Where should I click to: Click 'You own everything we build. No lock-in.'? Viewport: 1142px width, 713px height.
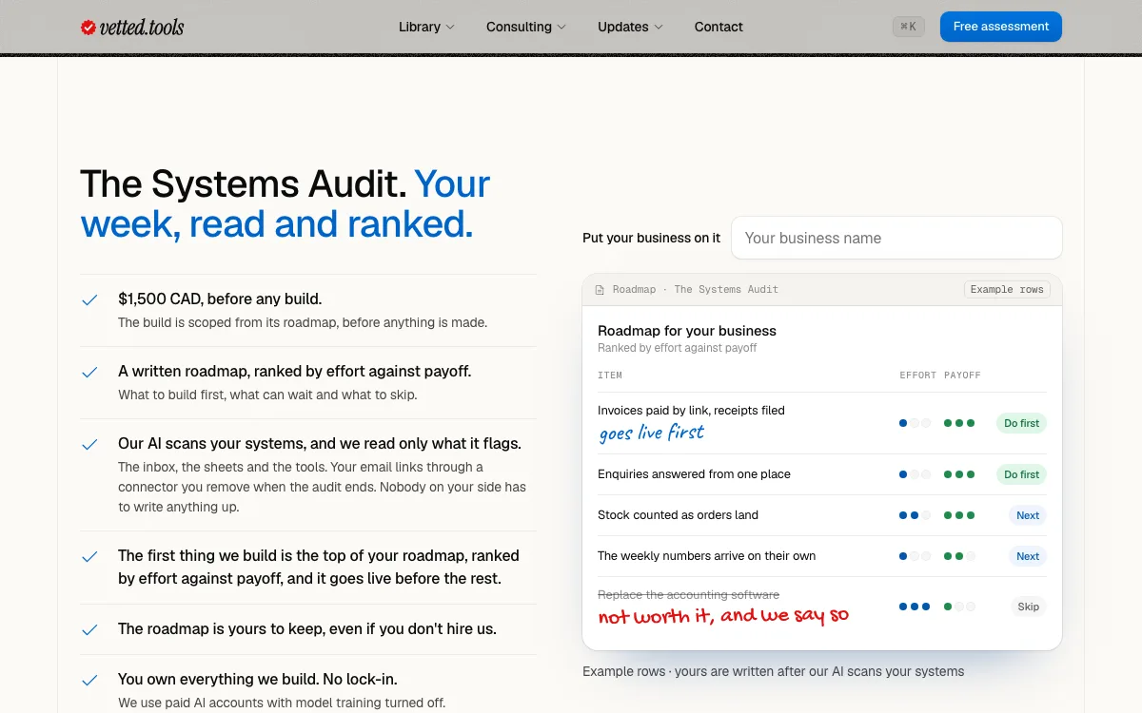tap(258, 680)
